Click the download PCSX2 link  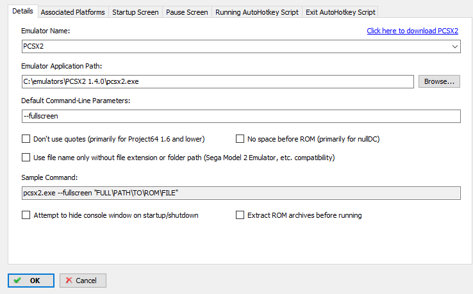(412, 31)
